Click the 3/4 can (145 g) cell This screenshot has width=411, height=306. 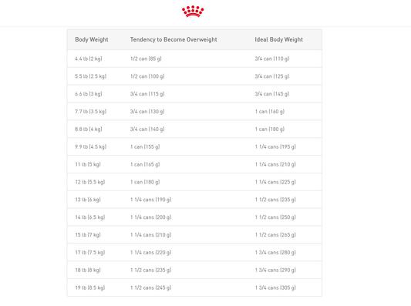pos(272,94)
